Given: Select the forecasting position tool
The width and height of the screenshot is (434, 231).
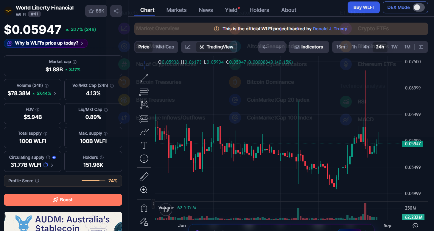Looking at the screenshot, I should point(144,118).
